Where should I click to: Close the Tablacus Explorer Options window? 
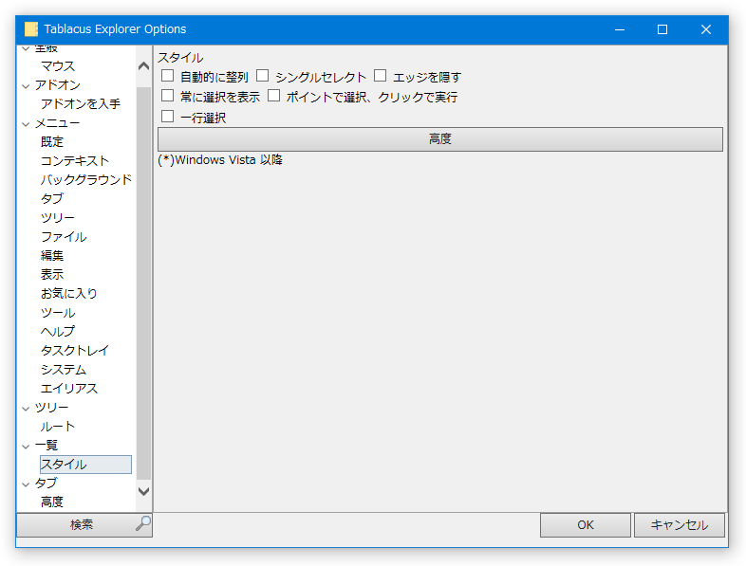click(706, 29)
